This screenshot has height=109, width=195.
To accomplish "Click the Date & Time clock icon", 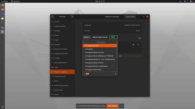I will [x=52, y=90].
